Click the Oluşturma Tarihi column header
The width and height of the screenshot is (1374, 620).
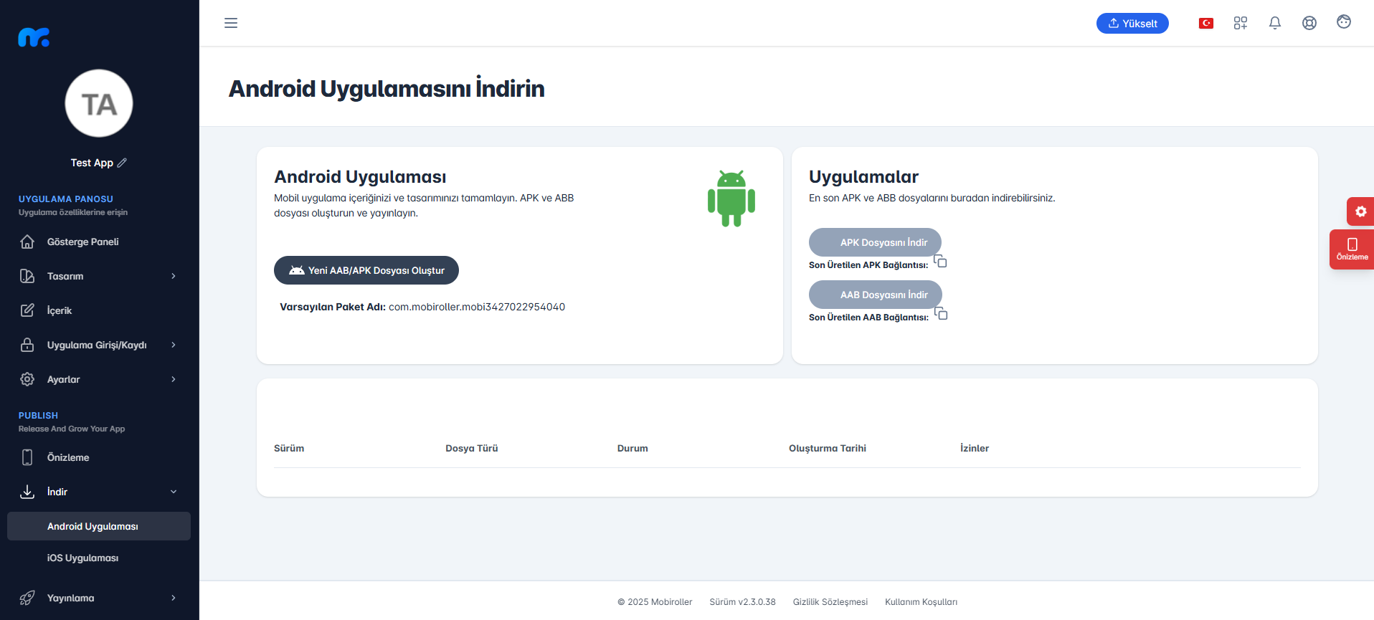click(828, 448)
